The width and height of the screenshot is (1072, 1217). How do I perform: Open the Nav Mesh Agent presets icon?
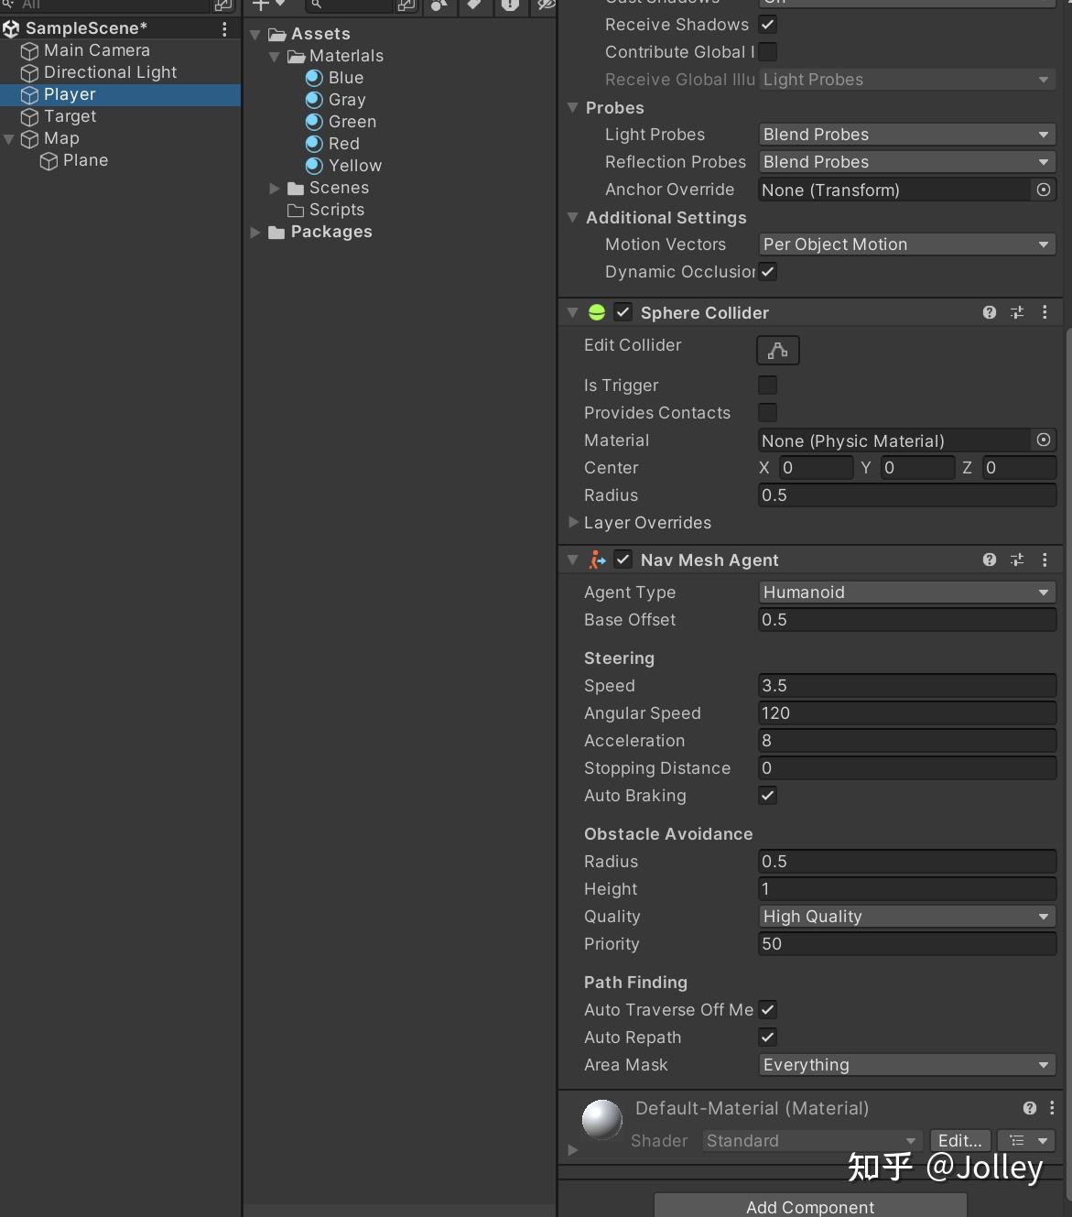1017,560
